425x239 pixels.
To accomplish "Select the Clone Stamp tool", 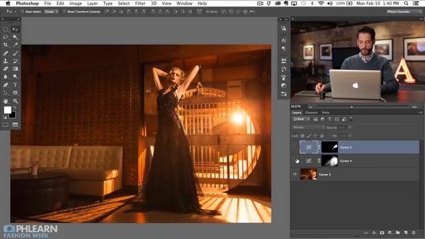I will click(x=6, y=61).
